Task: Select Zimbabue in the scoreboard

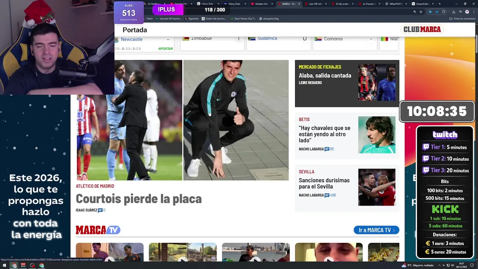Action: coord(201,38)
